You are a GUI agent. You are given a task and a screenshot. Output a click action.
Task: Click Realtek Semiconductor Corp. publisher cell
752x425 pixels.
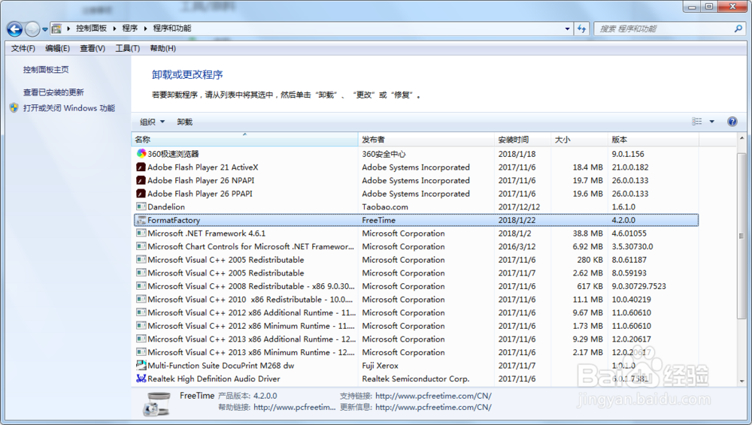416,378
